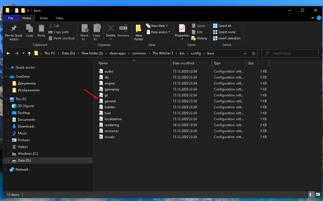Switch to the View ribbon tab
Image resolution: width=323 pixels, height=201 pixels.
[59, 18]
